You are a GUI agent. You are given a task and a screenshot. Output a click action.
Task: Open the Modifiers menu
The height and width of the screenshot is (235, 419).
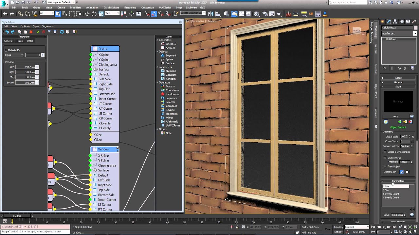coord(75,8)
